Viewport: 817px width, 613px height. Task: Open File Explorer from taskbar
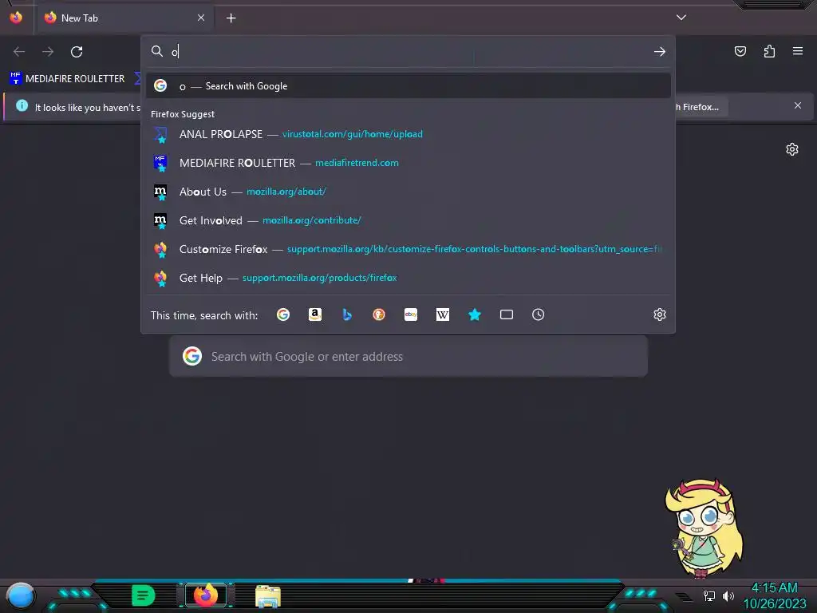point(268,595)
